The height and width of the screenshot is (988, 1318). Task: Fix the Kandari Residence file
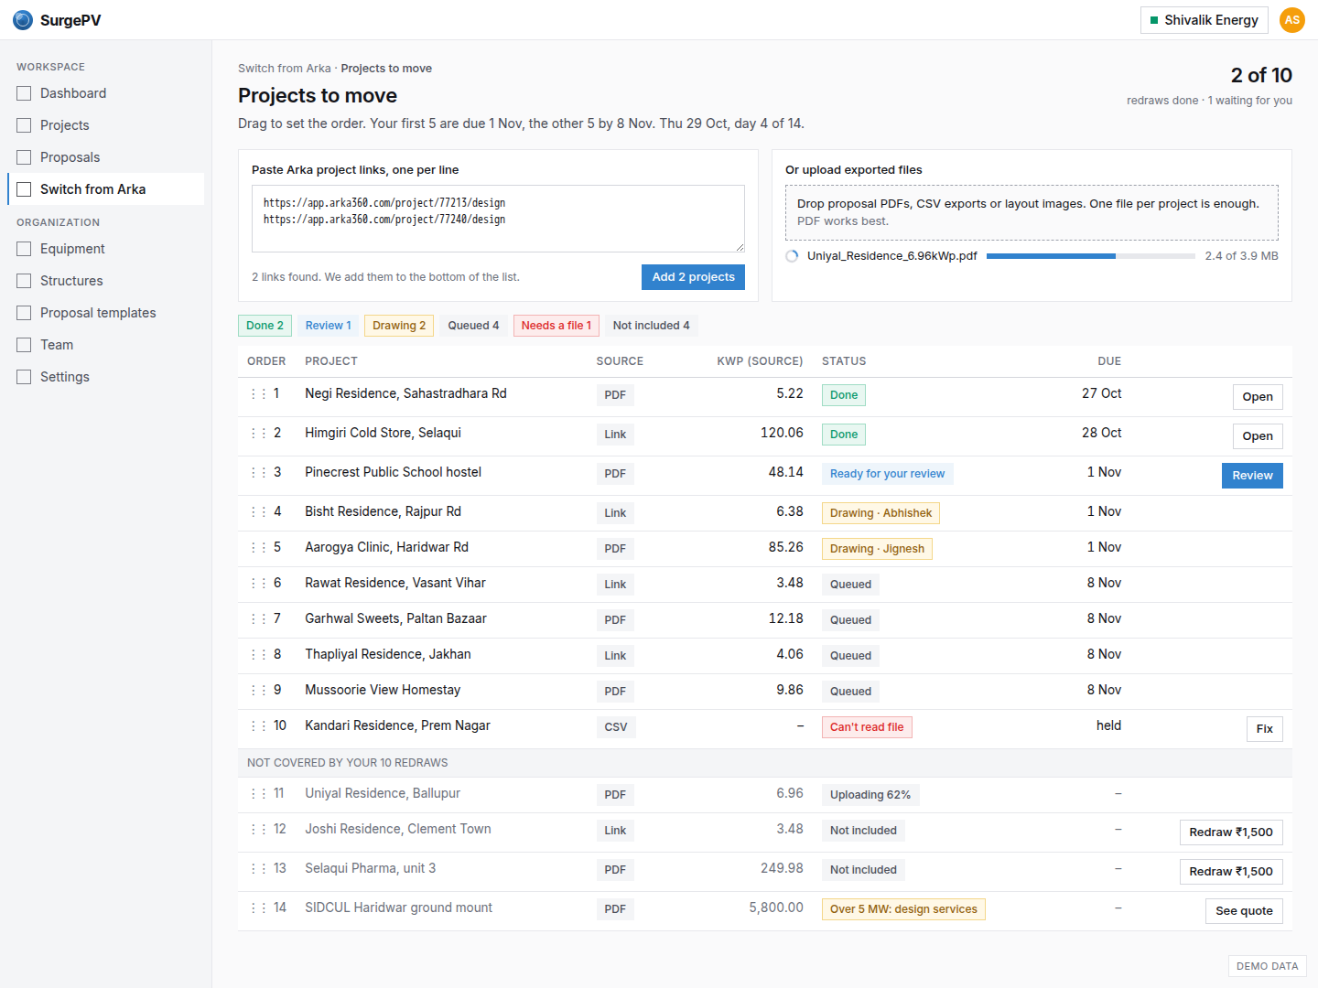click(x=1265, y=729)
